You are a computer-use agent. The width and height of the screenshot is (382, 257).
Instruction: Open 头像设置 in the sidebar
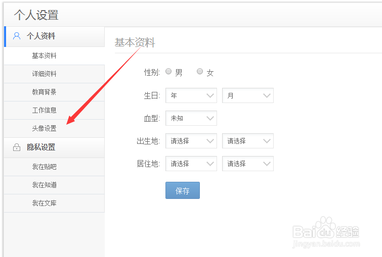coord(54,128)
